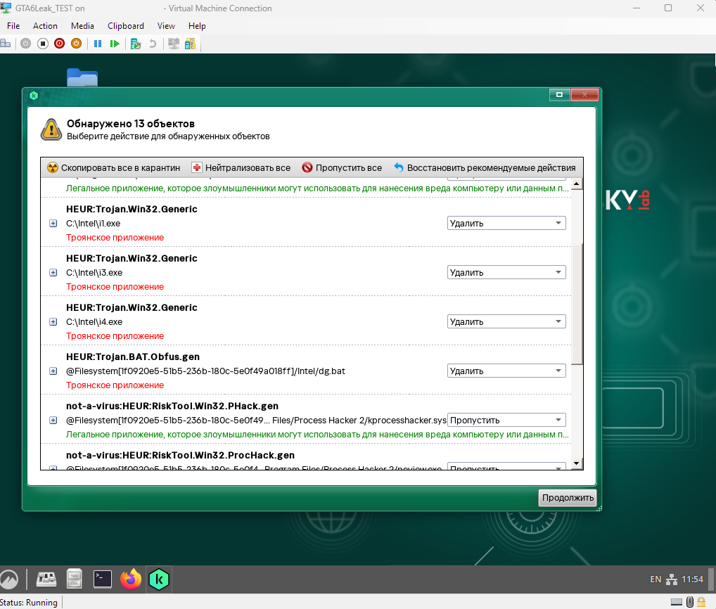Click the Enhanced Session toolbar icon
The height and width of the screenshot is (609, 716).
tap(174, 44)
